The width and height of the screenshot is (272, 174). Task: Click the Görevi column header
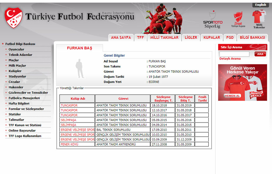(123, 99)
